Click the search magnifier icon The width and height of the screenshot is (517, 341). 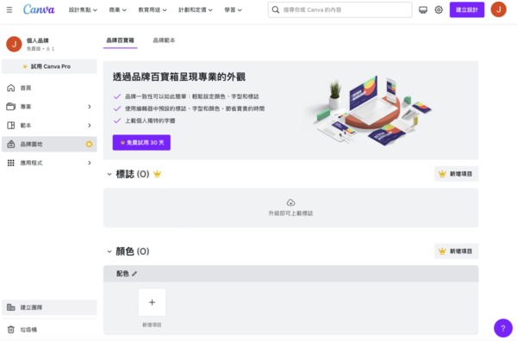click(276, 9)
